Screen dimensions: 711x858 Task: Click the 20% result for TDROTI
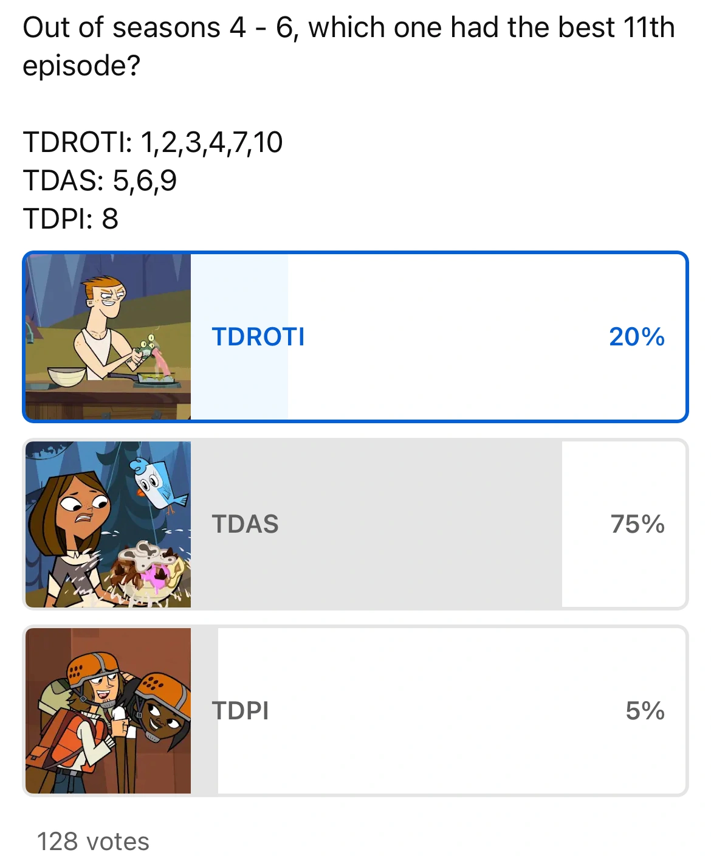(x=636, y=337)
